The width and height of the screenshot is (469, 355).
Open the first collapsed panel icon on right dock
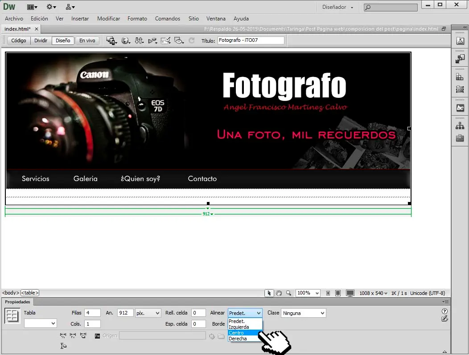(x=460, y=41)
